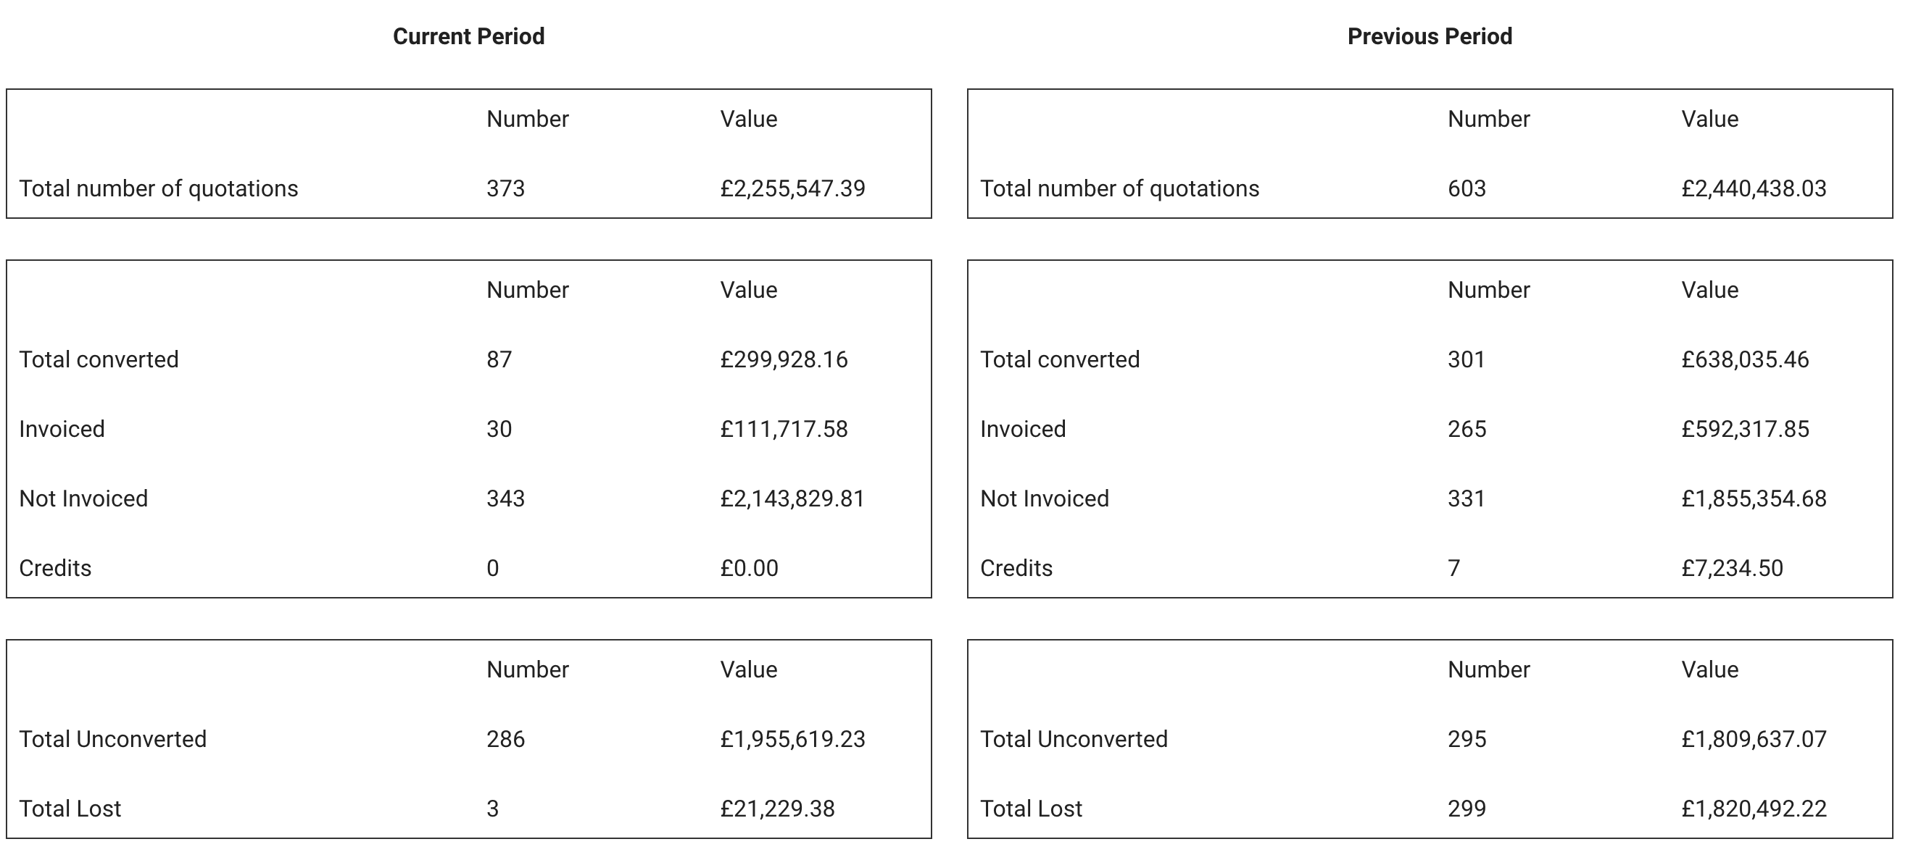This screenshot has height=868, width=1908.
Task: Click the 286 total unconverted number
Action: click(505, 739)
